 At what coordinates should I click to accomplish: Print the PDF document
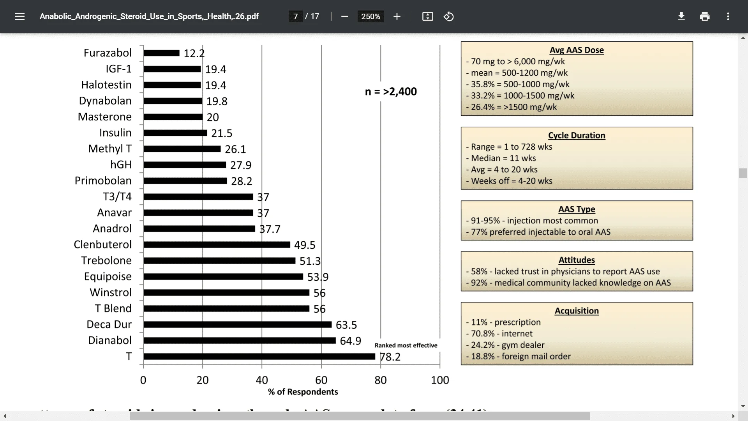pyautogui.click(x=705, y=16)
